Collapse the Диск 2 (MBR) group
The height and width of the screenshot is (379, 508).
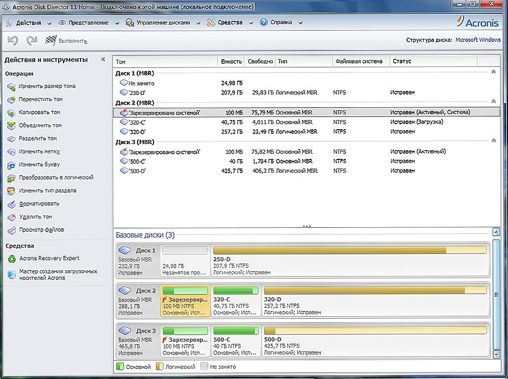493,101
